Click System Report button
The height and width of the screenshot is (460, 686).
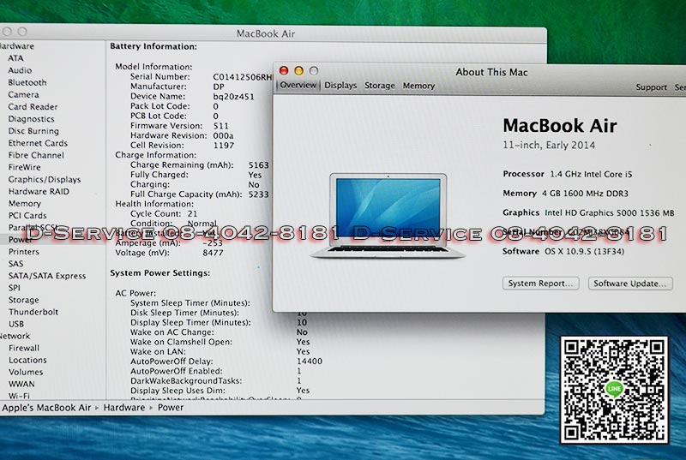(x=541, y=284)
